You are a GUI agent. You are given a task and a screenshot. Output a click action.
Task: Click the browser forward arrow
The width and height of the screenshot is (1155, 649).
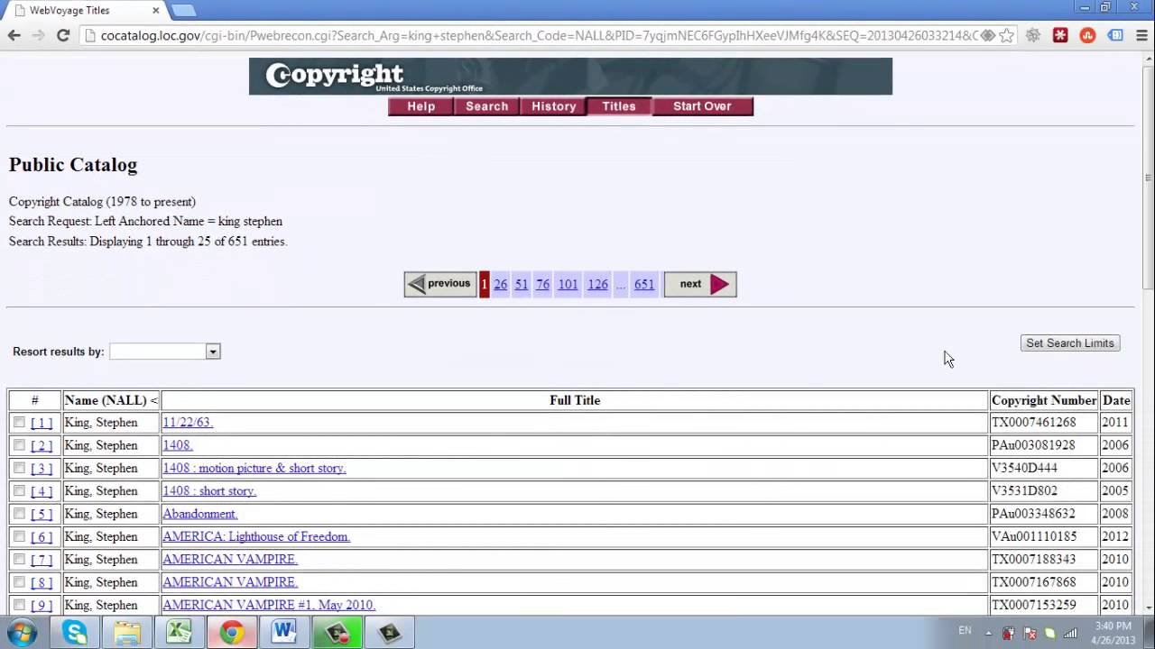point(38,35)
